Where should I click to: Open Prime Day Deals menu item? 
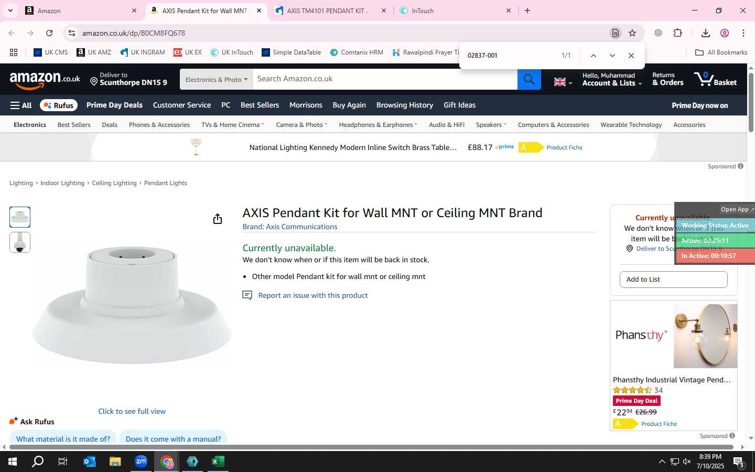114,105
